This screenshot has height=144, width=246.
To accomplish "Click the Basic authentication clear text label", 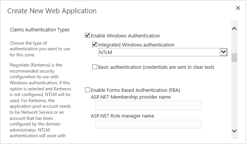I will [x=156, y=67].
